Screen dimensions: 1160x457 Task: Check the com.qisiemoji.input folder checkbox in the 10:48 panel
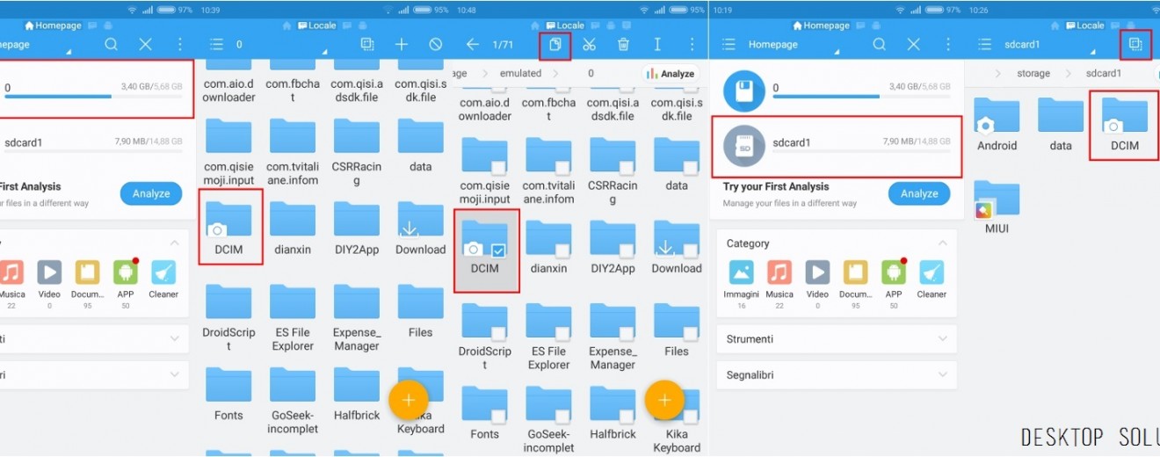[x=498, y=167]
